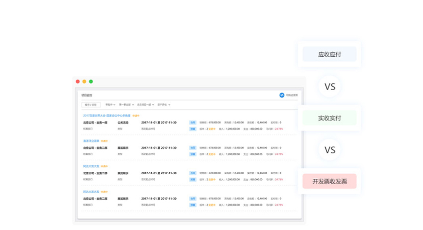Open project 2017百度世界大会-国家会议中心多角度
The image size is (423, 230).
106,115
